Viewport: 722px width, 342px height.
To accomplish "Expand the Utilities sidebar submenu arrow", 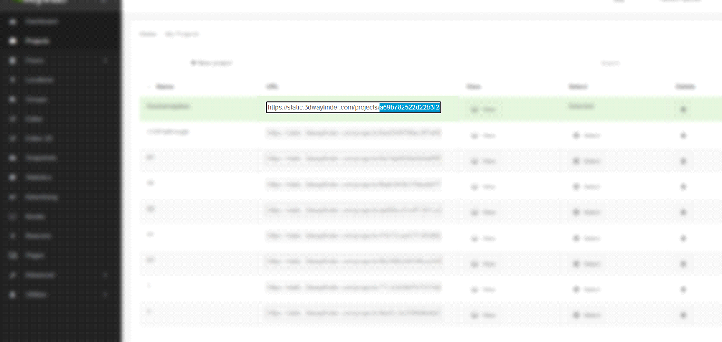I will [105, 294].
